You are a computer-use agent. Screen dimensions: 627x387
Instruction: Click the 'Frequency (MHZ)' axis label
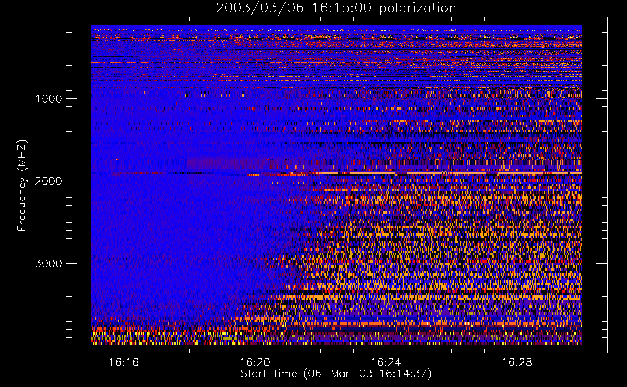tap(22, 186)
